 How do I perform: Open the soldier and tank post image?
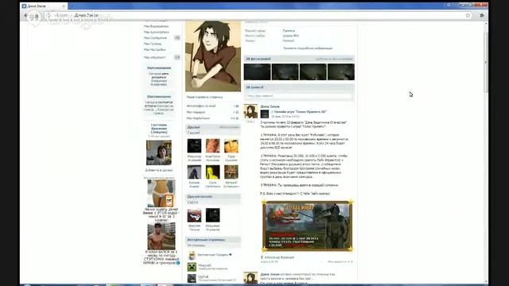(307, 226)
